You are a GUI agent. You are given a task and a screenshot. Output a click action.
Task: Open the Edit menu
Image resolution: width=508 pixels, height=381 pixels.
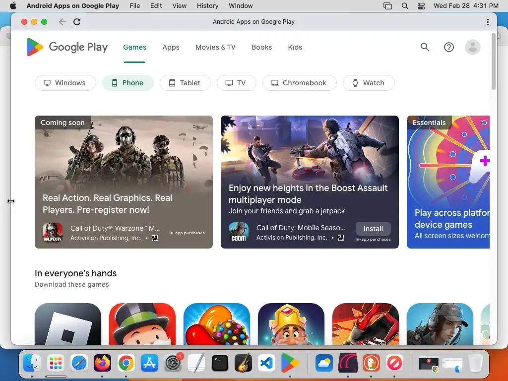(156, 6)
